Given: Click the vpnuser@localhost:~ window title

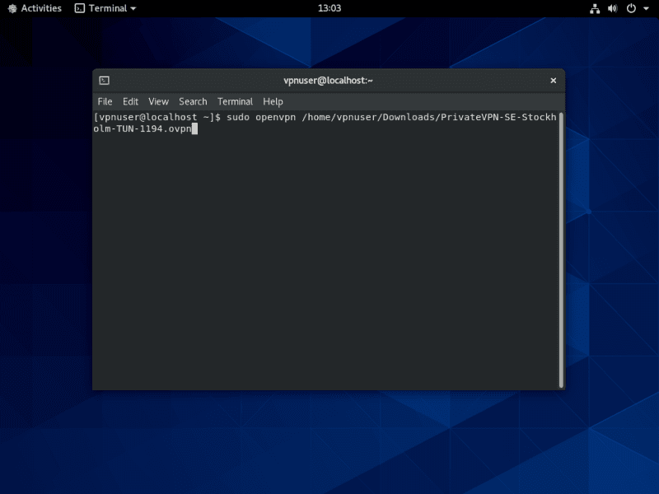Looking at the screenshot, I should 329,81.
